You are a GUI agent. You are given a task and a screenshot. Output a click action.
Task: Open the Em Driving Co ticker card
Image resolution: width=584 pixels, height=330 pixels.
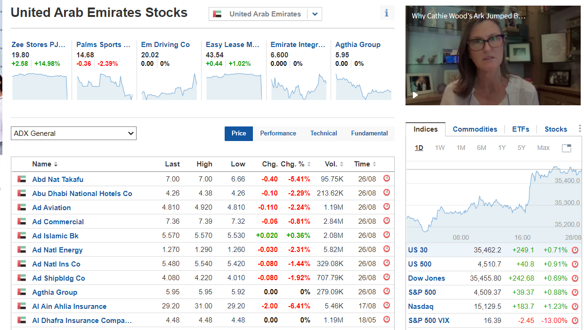point(165,45)
